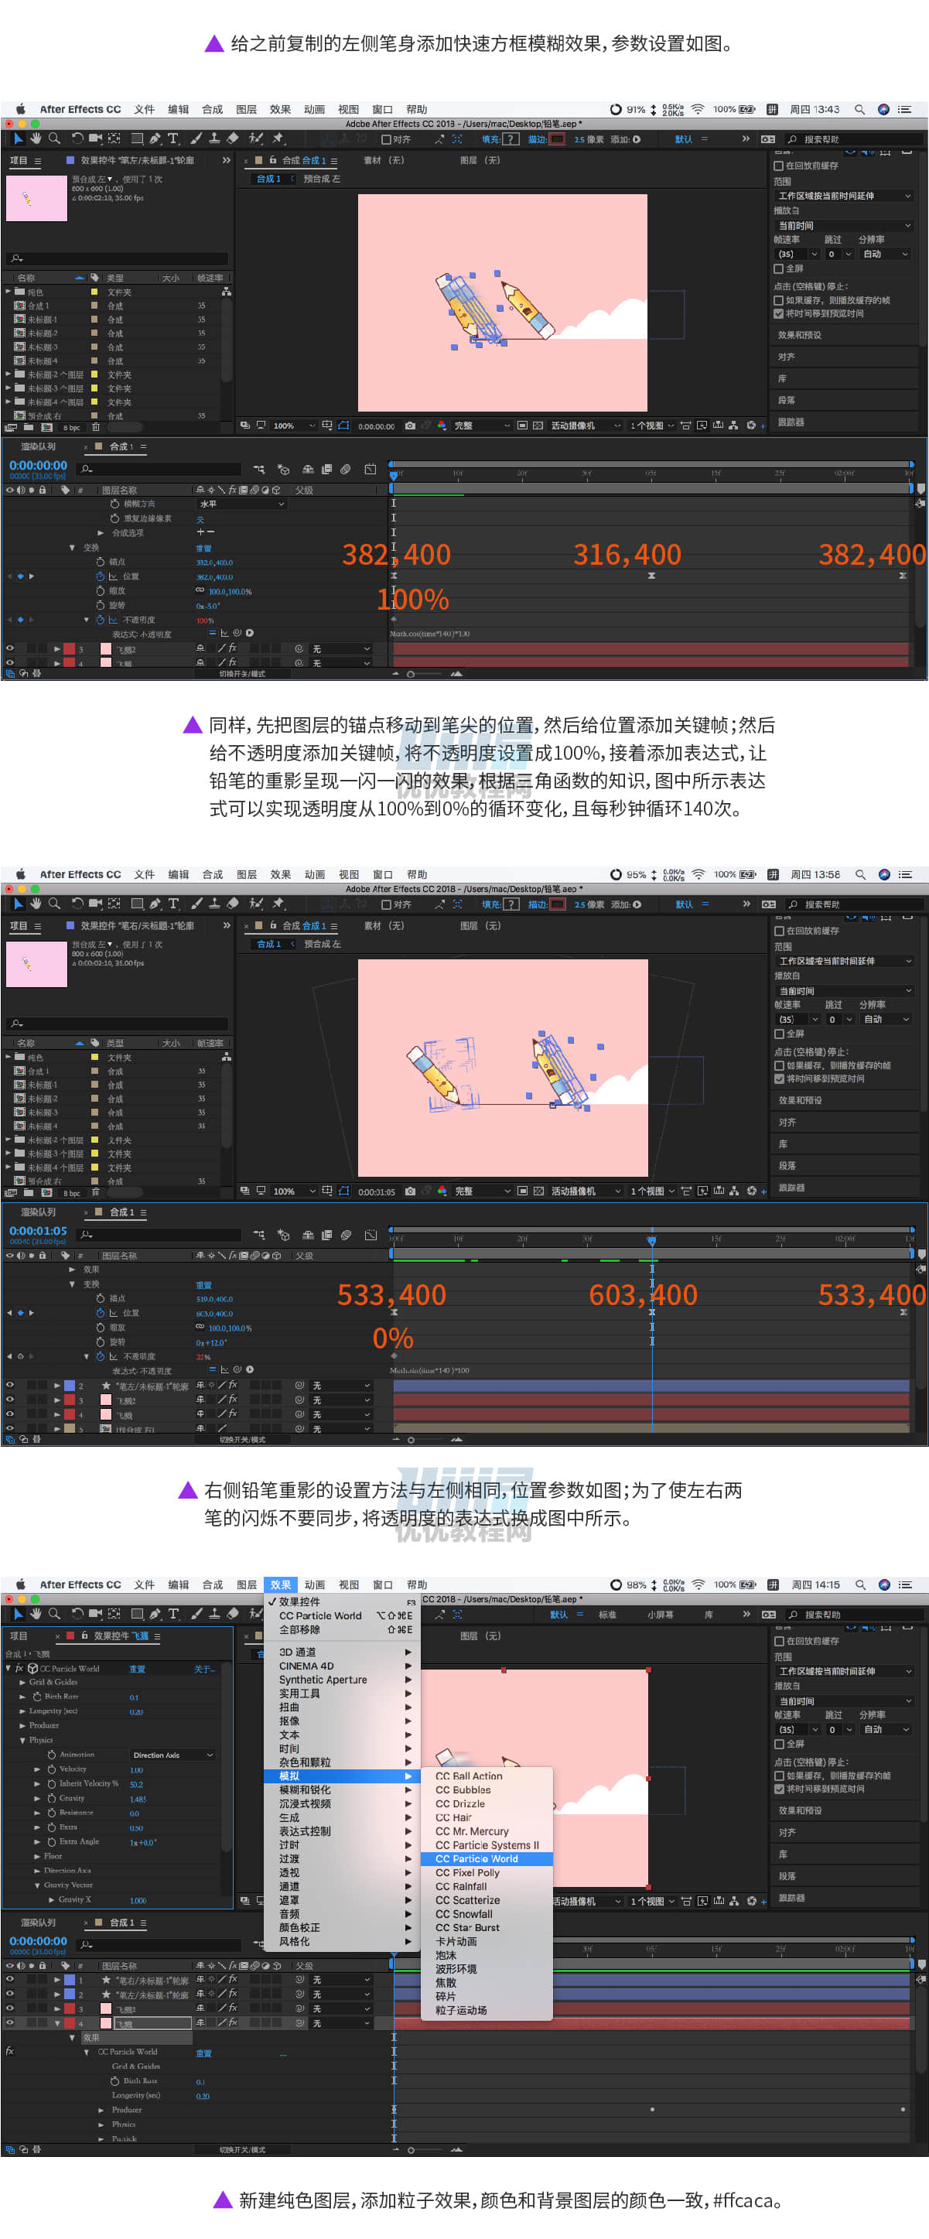Click 全部移除 in the open 效果 menu
This screenshot has height=2239, width=929.
[x=343, y=1629]
